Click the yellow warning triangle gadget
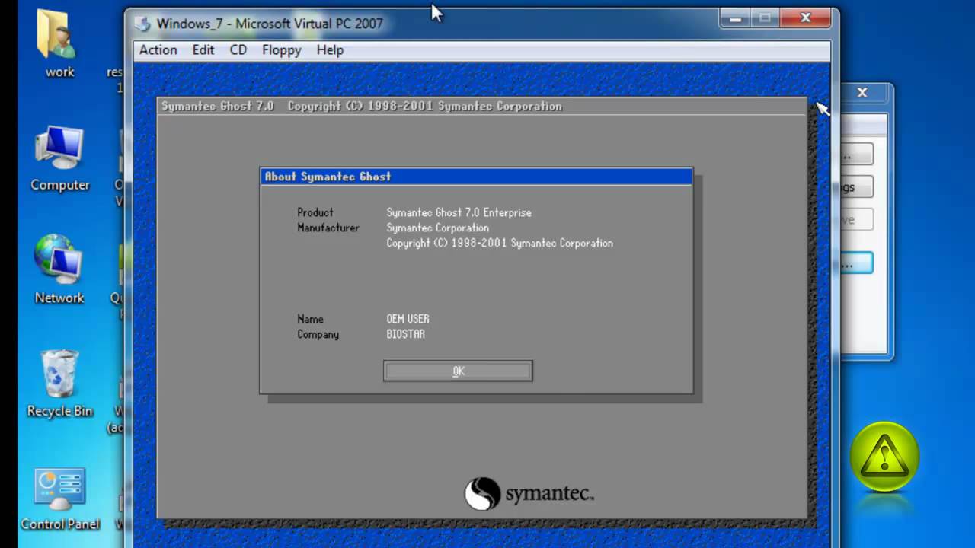 pos(884,457)
